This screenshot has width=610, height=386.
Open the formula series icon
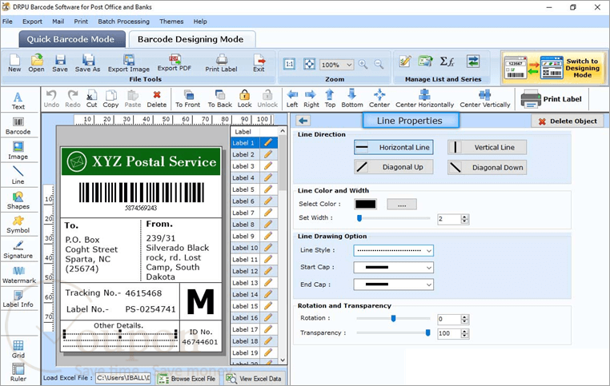pyautogui.click(x=447, y=61)
